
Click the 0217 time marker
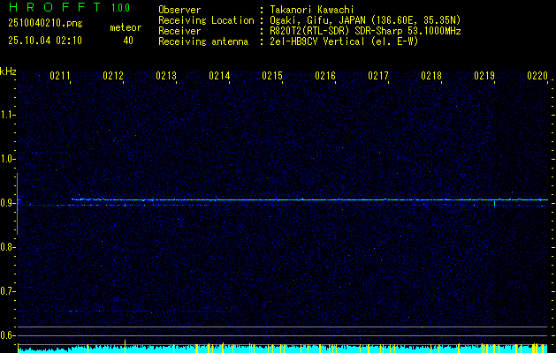pyautogui.click(x=378, y=76)
